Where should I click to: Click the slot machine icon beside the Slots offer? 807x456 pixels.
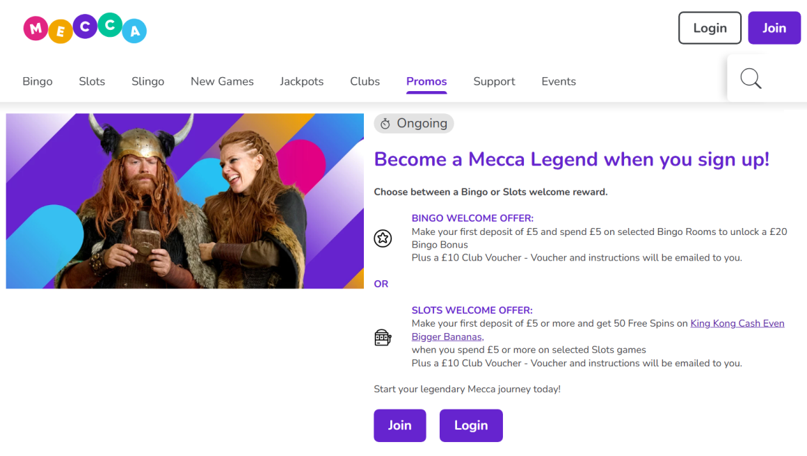383,336
